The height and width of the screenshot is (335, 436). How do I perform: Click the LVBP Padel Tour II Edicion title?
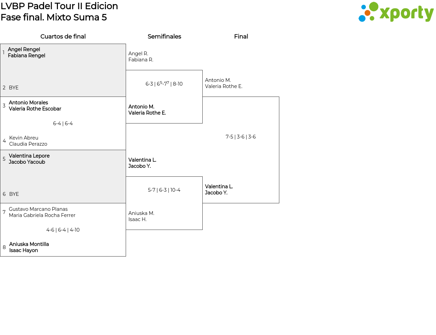(59, 6)
